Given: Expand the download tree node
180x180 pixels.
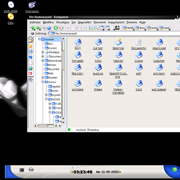Looking at the screenshot, I should 43,61.
